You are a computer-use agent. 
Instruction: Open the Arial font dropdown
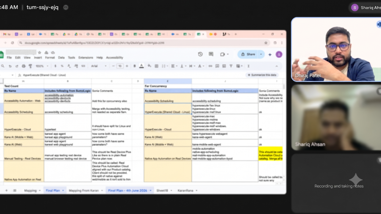pos(99,66)
